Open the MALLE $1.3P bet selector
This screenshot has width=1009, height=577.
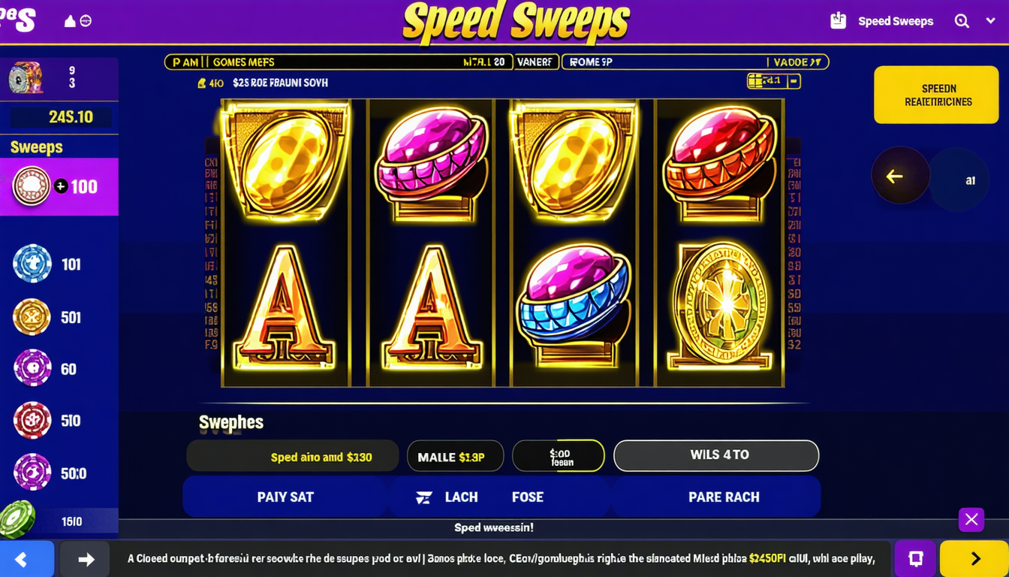(455, 456)
